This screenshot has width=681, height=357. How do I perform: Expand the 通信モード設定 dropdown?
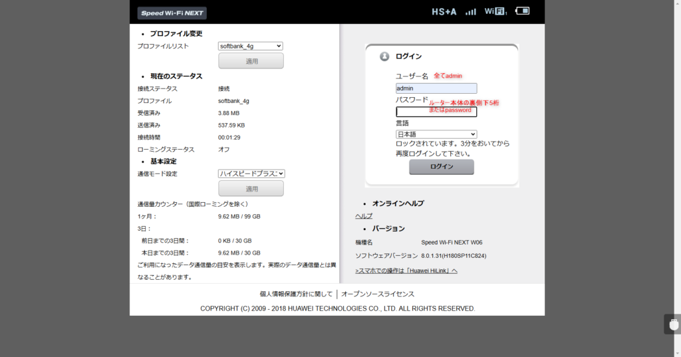pyautogui.click(x=251, y=174)
